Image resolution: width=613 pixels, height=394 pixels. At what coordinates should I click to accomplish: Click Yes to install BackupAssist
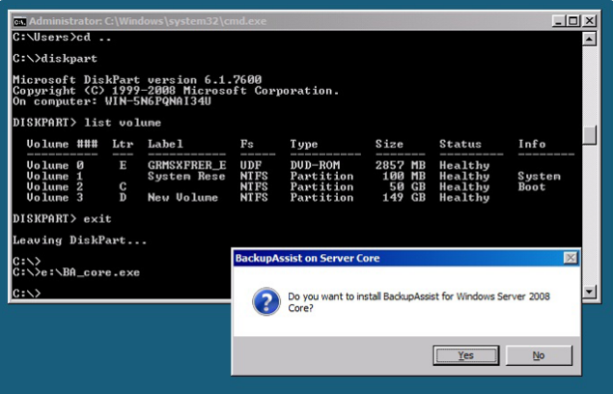pyautogui.click(x=465, y=355)
